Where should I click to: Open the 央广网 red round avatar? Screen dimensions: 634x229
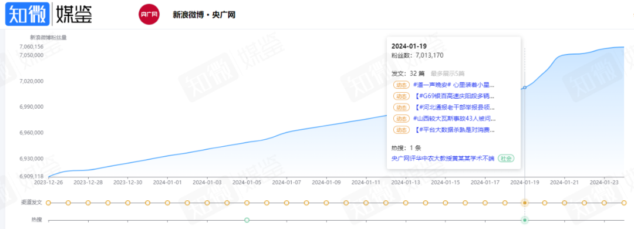149,15
